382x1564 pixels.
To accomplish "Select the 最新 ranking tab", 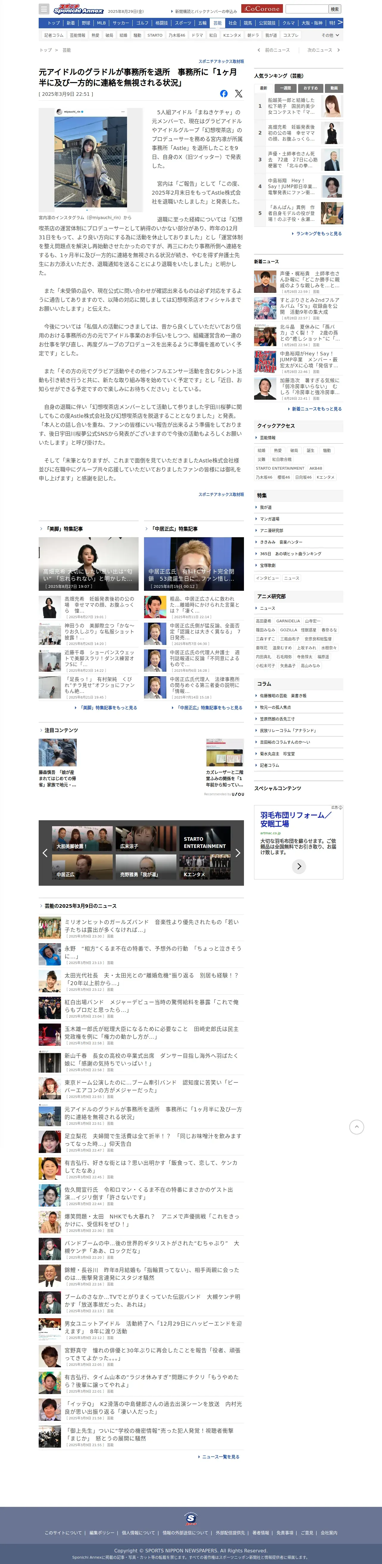I will pyautogui.click(x=264, y=88).
